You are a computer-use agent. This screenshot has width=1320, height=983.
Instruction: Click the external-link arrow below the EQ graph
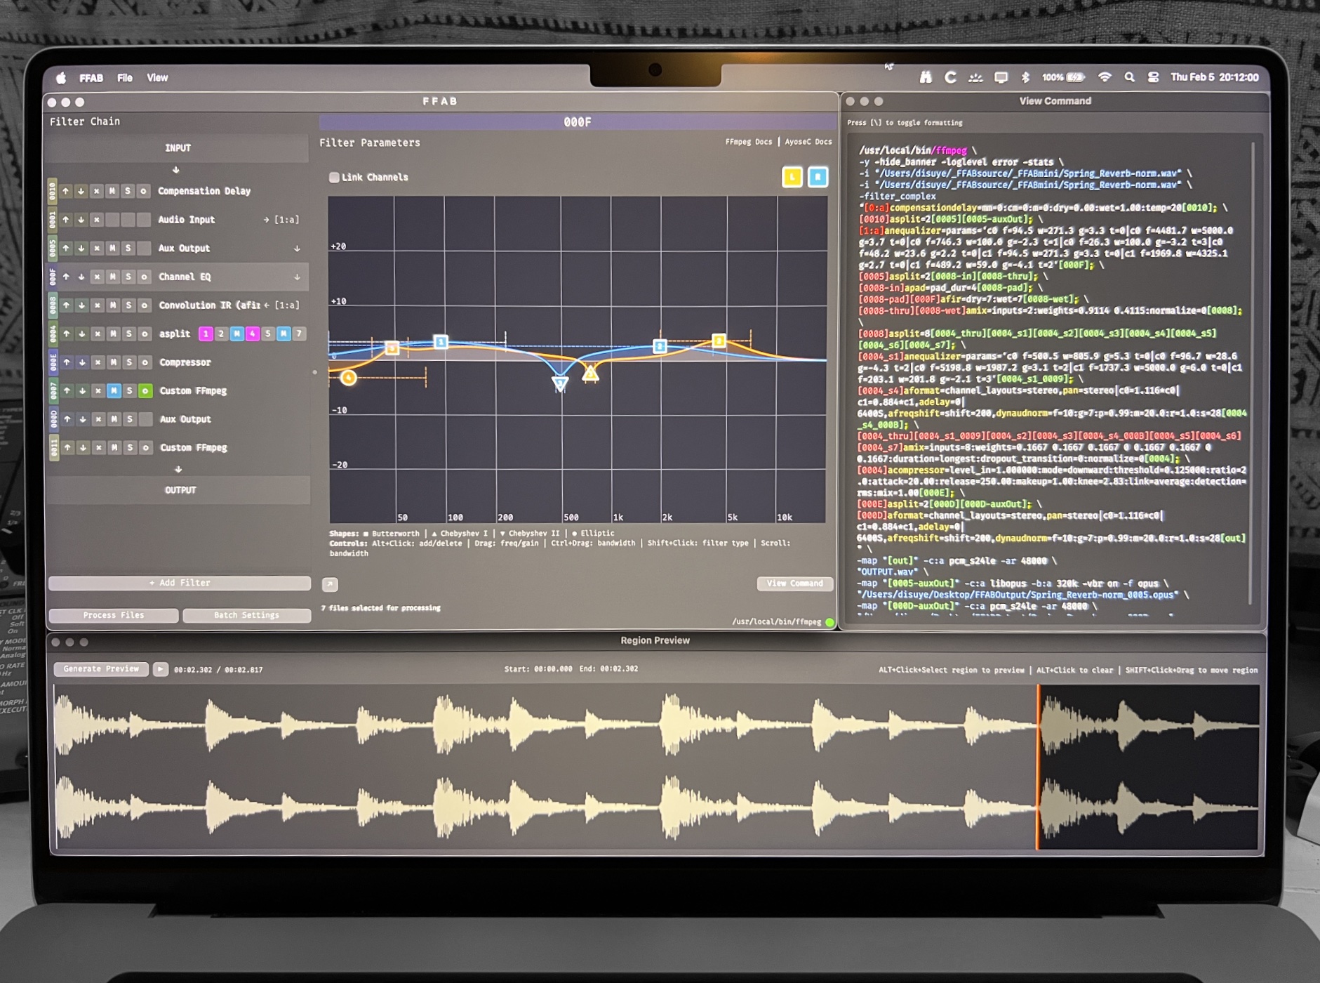point(330,583)
